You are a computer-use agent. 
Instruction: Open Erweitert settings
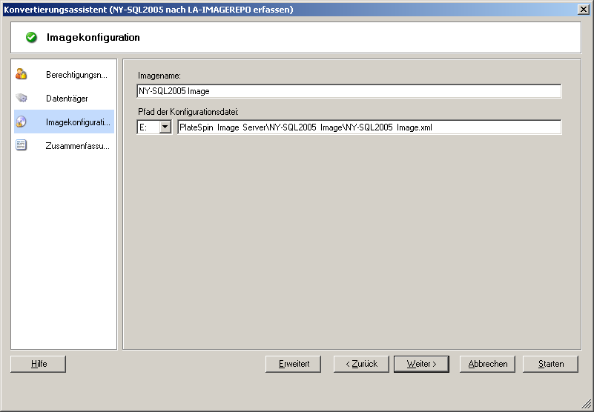click(x=293, y=364)
